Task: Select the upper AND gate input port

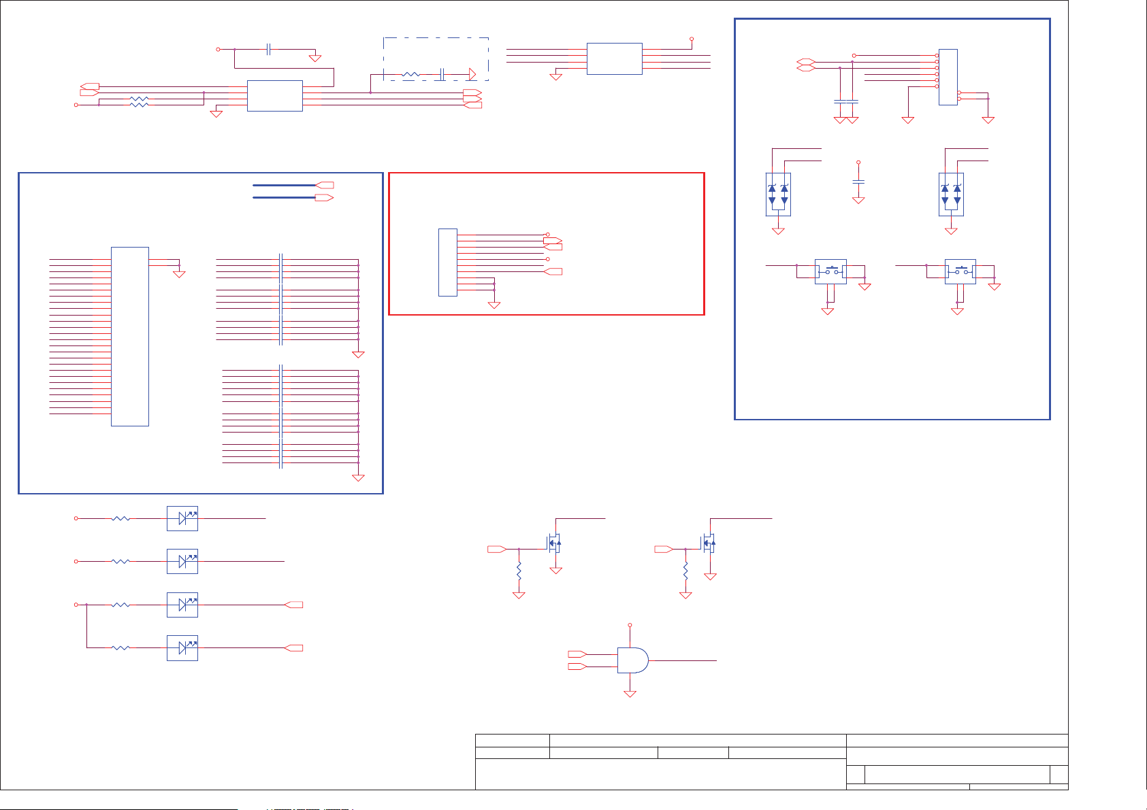Action: tap(577, 654)
